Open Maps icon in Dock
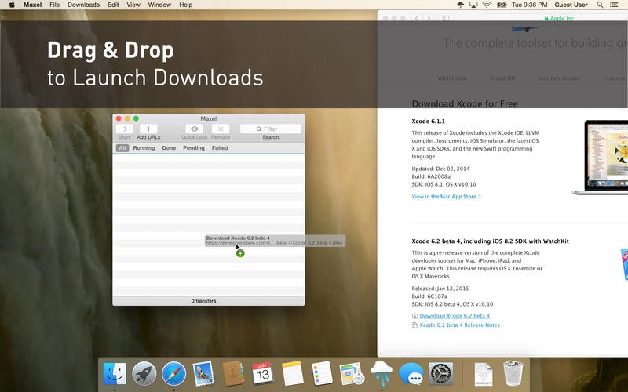628x392 pixels. pyautogui.click(x=352, y=374)
